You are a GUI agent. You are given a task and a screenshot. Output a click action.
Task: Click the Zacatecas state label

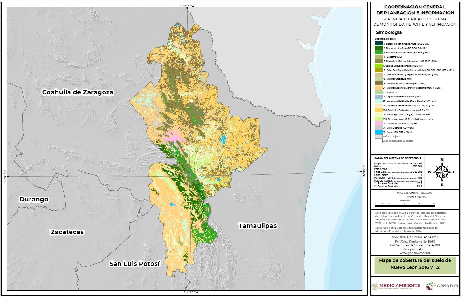coord(67,232)
